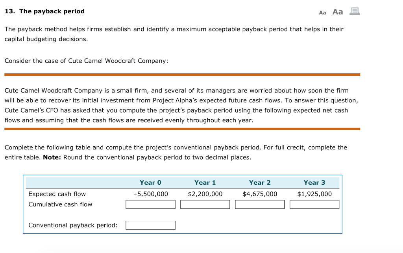
Task: Click the Year 2 column header
Action: click(x=260, y=182)
